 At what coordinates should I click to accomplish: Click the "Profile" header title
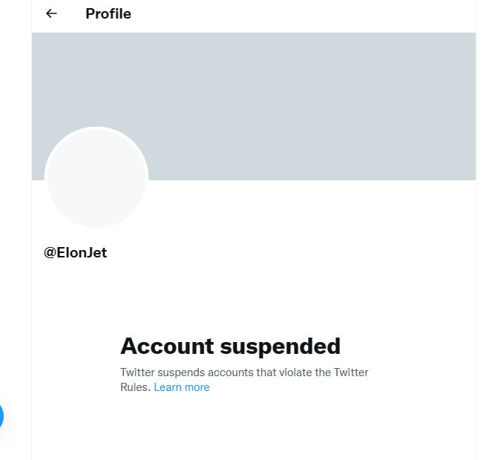point(108,13)
